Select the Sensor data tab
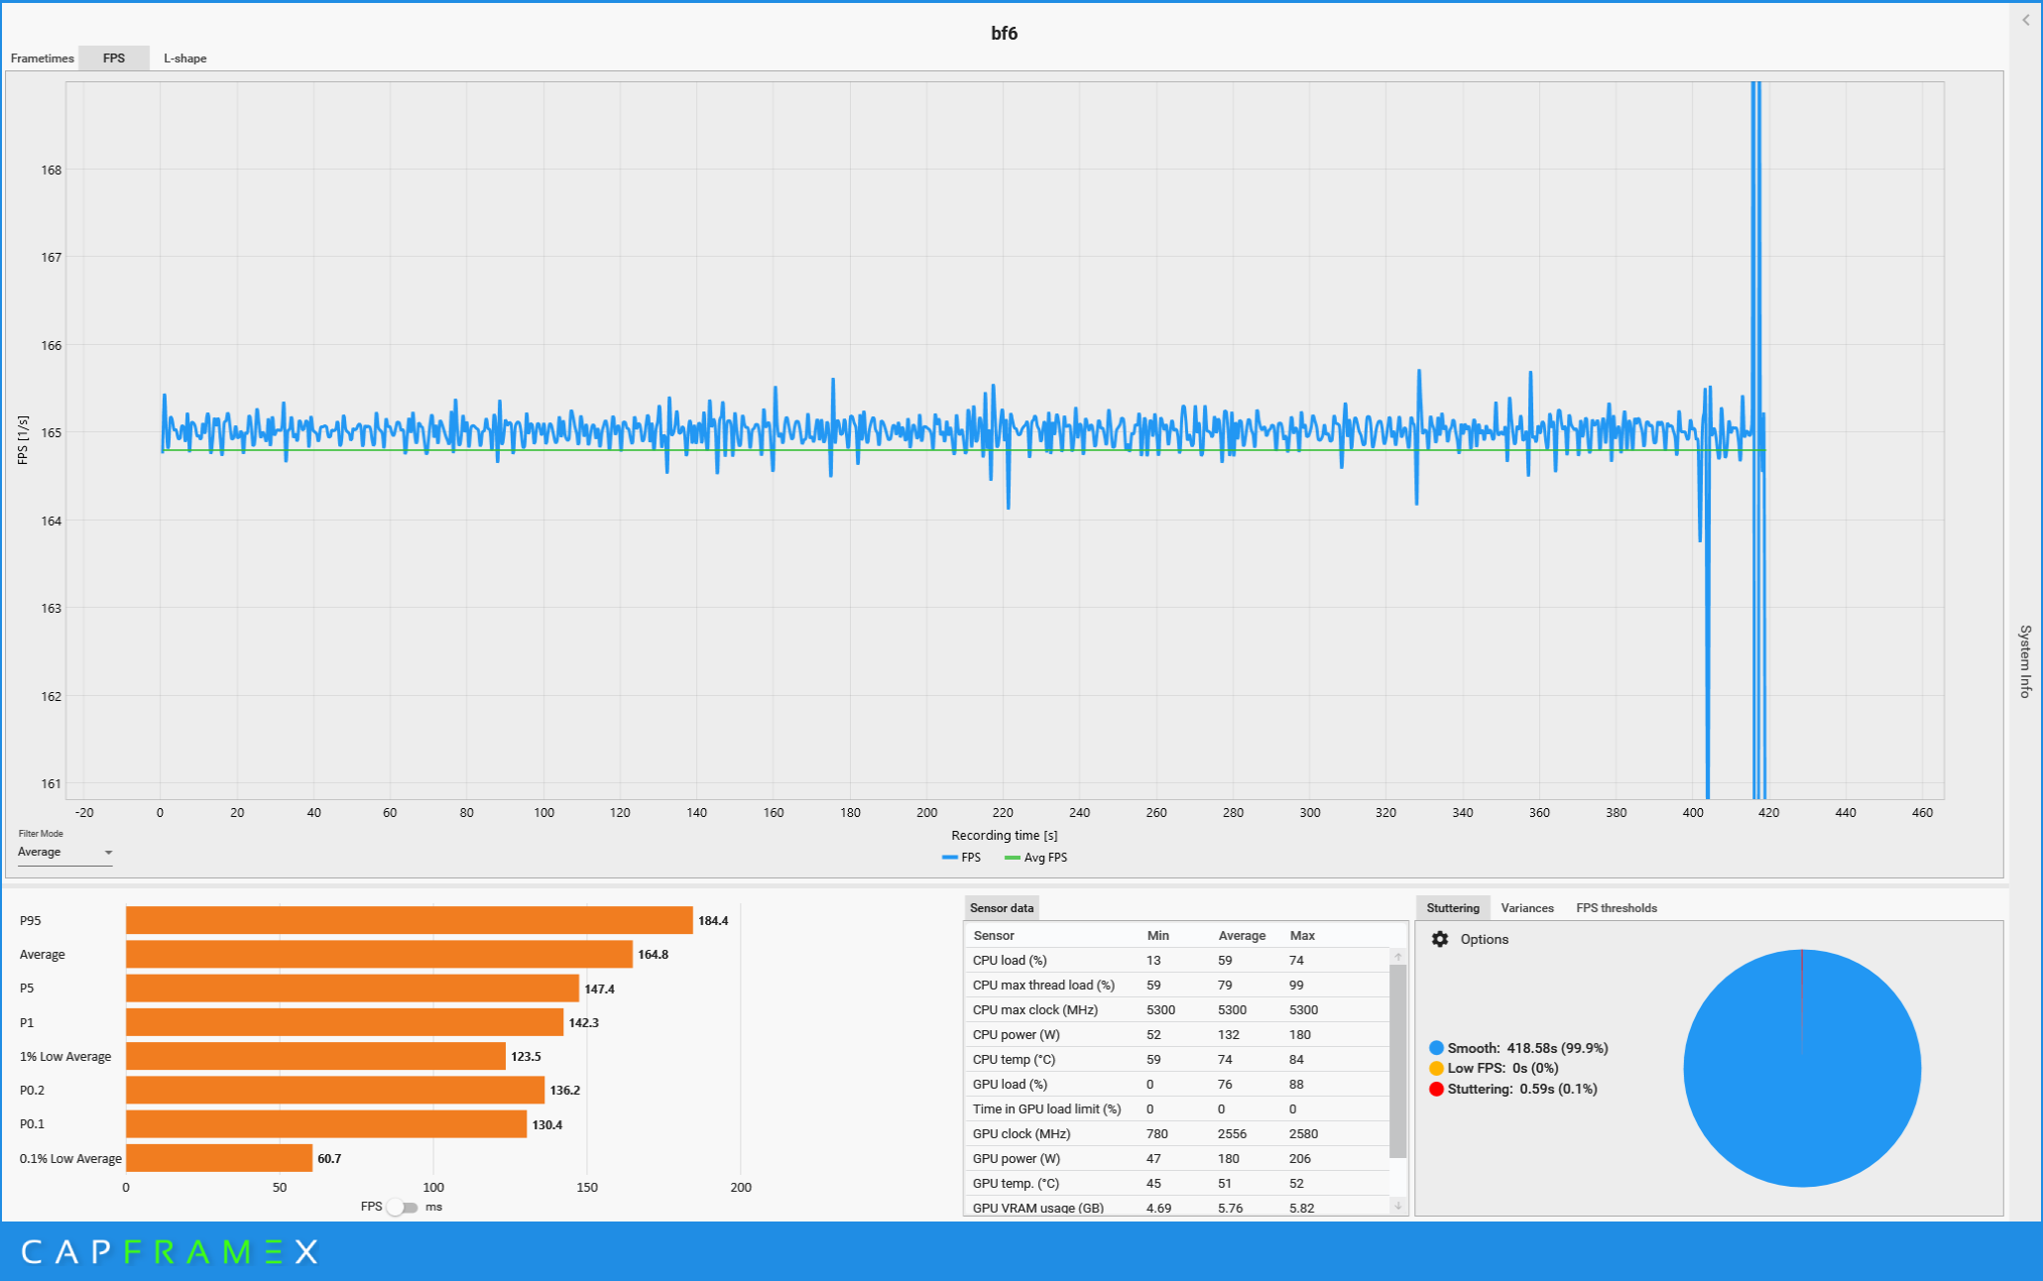Viewport: 2043px width, 1281px height. [x=1001, y=908]
